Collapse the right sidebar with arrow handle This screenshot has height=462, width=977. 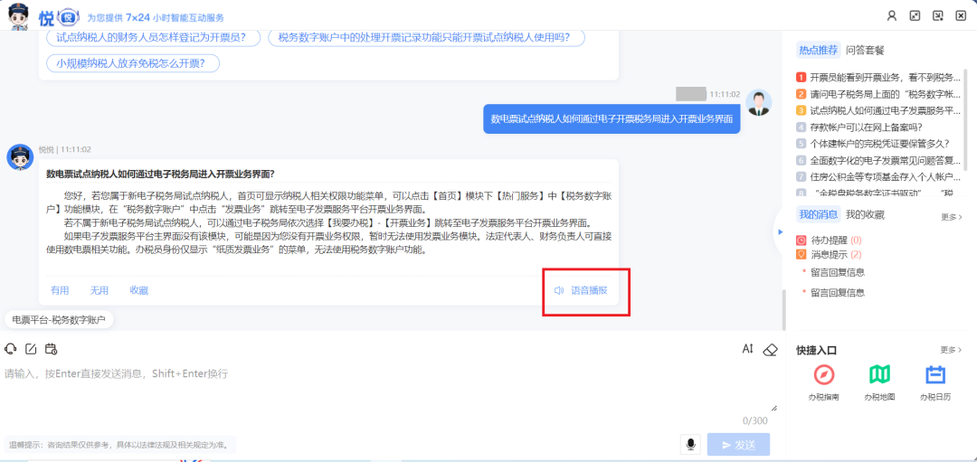click(780, 231)
